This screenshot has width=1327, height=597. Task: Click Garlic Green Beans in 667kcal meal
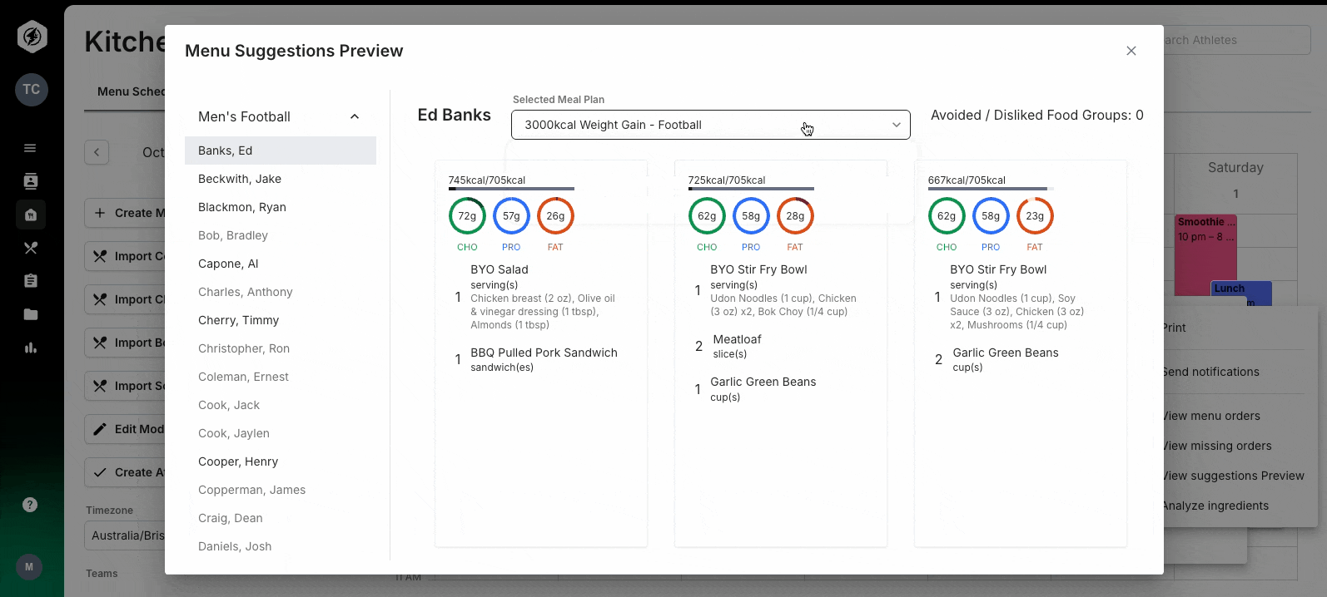point(1006,353)
